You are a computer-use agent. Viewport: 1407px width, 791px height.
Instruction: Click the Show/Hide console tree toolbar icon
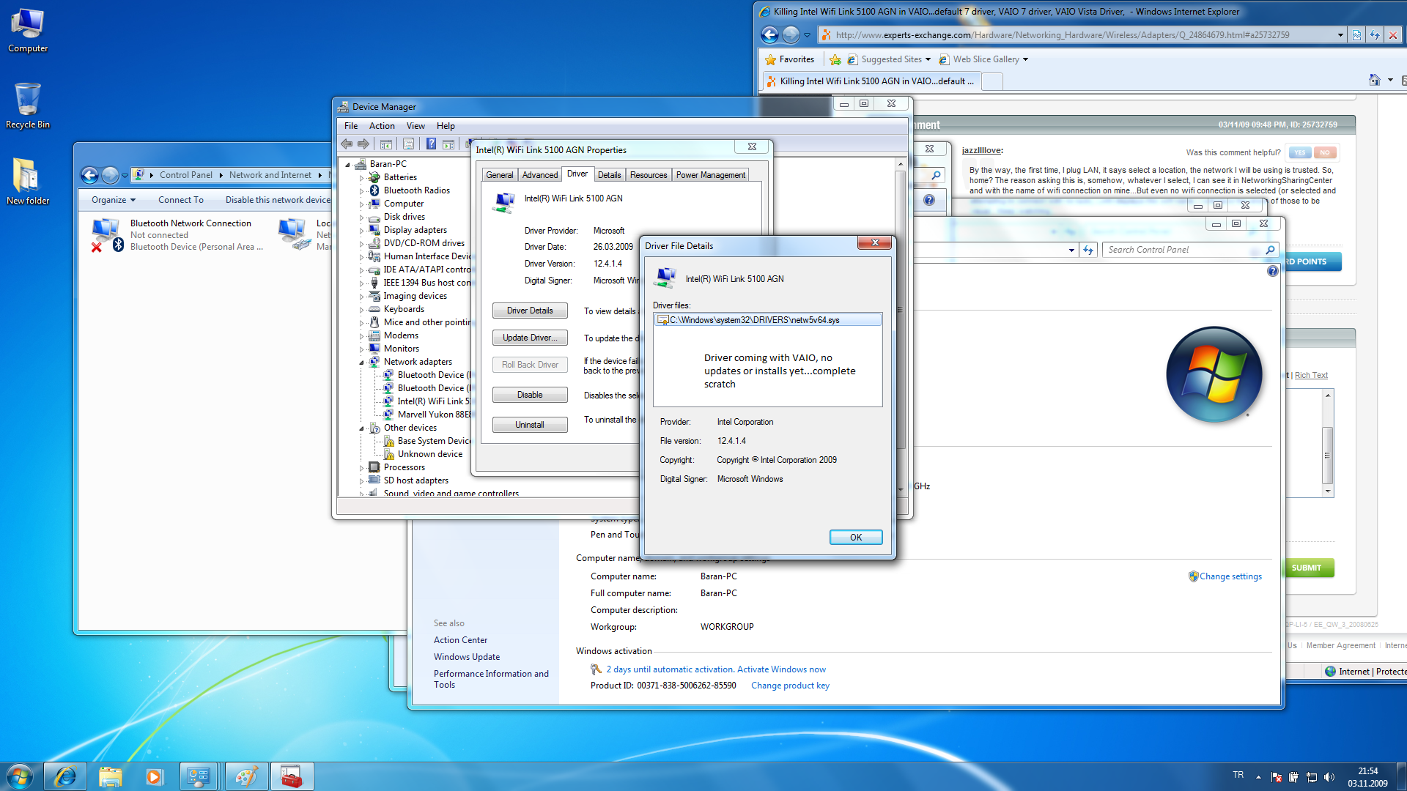click(x=385, y=144)
